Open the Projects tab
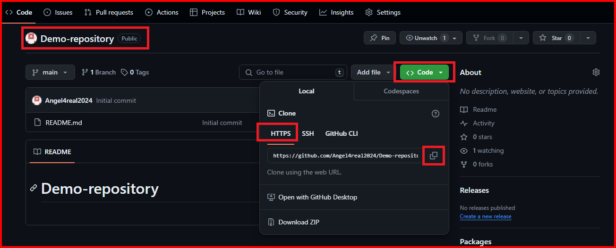616x248 pixels. tap(207, 12)
